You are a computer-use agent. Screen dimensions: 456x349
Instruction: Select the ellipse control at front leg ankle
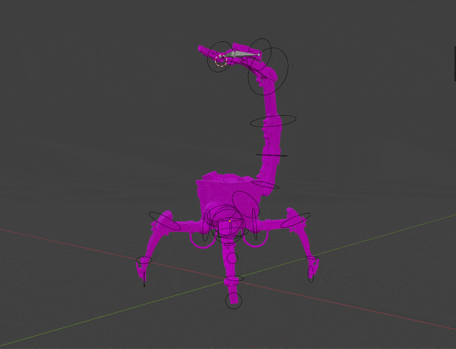point(234,279)
